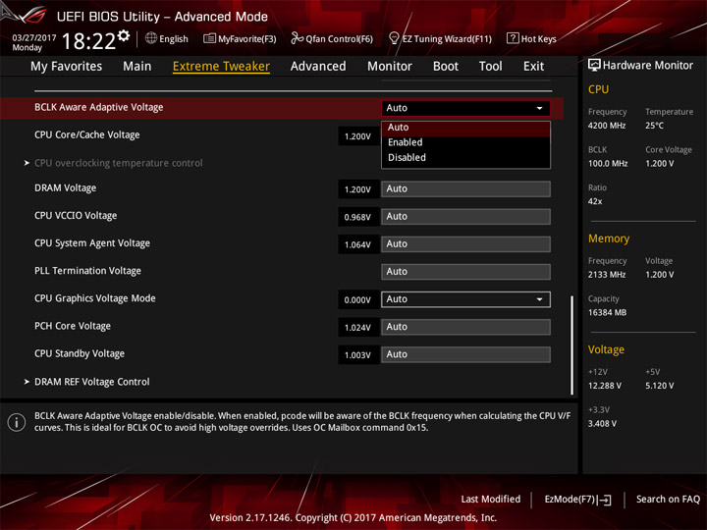This screenshot has width=707, height=530.
Task: Click the 5.120 V reading
Action: [x=660, y=386]
